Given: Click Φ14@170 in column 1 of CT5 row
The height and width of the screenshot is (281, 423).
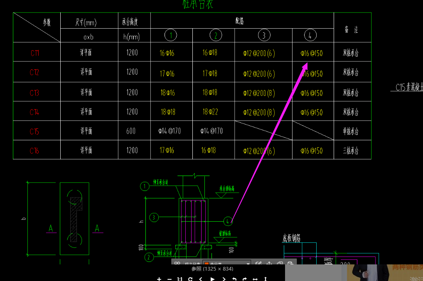Looking at the screenshot, I should coord(170,131).
